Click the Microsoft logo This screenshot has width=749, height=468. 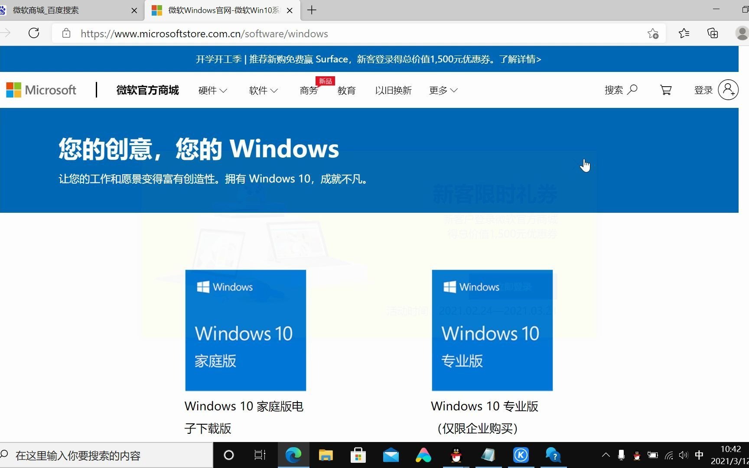tap(41, 90)
